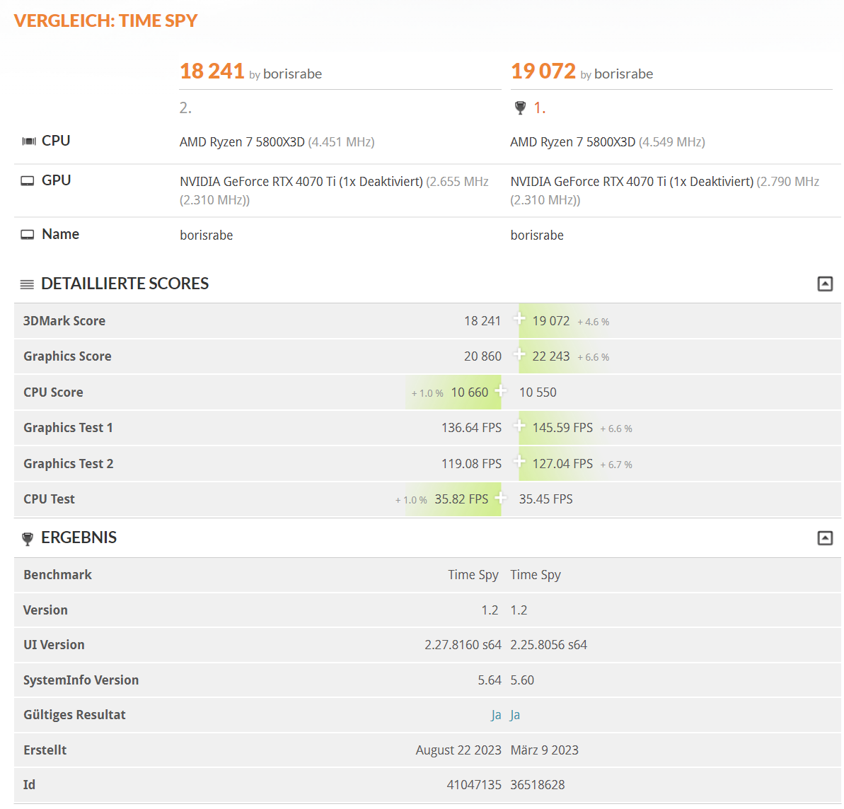Click the trophy icon beside rank 1
Screen dimensions: 844x809
point(520,108)
